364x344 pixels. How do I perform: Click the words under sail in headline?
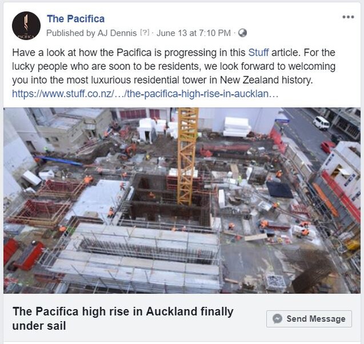pyautogui.click(x=39, y=326)
